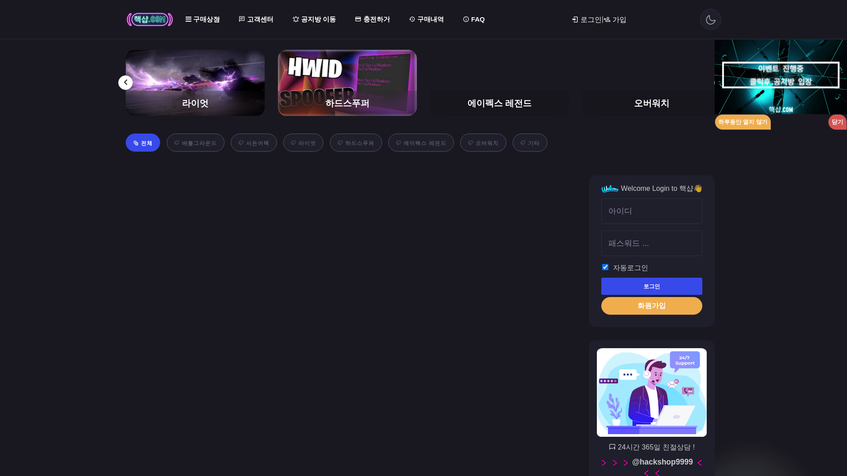Click the carousel previous arrow
This screenshot has width=847, height=476.
click(x=125, y=82)
